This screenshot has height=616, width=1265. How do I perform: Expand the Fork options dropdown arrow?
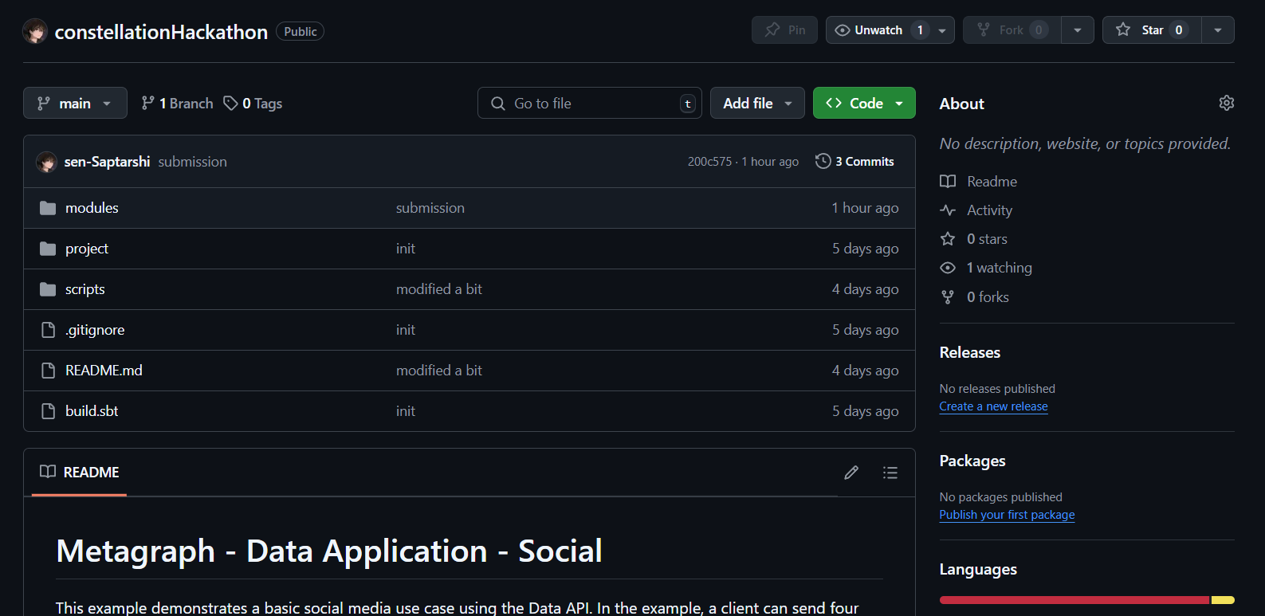click(x=1078, y=30)
